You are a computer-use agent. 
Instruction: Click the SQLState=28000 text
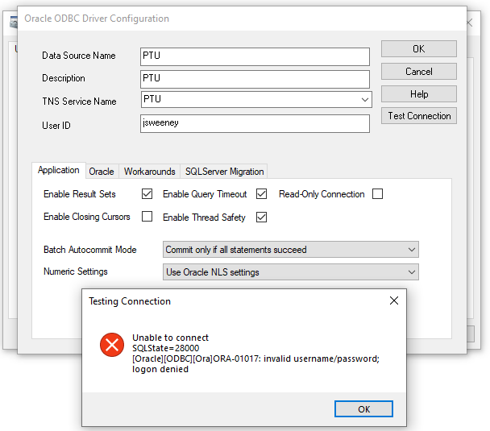[166, 348]
